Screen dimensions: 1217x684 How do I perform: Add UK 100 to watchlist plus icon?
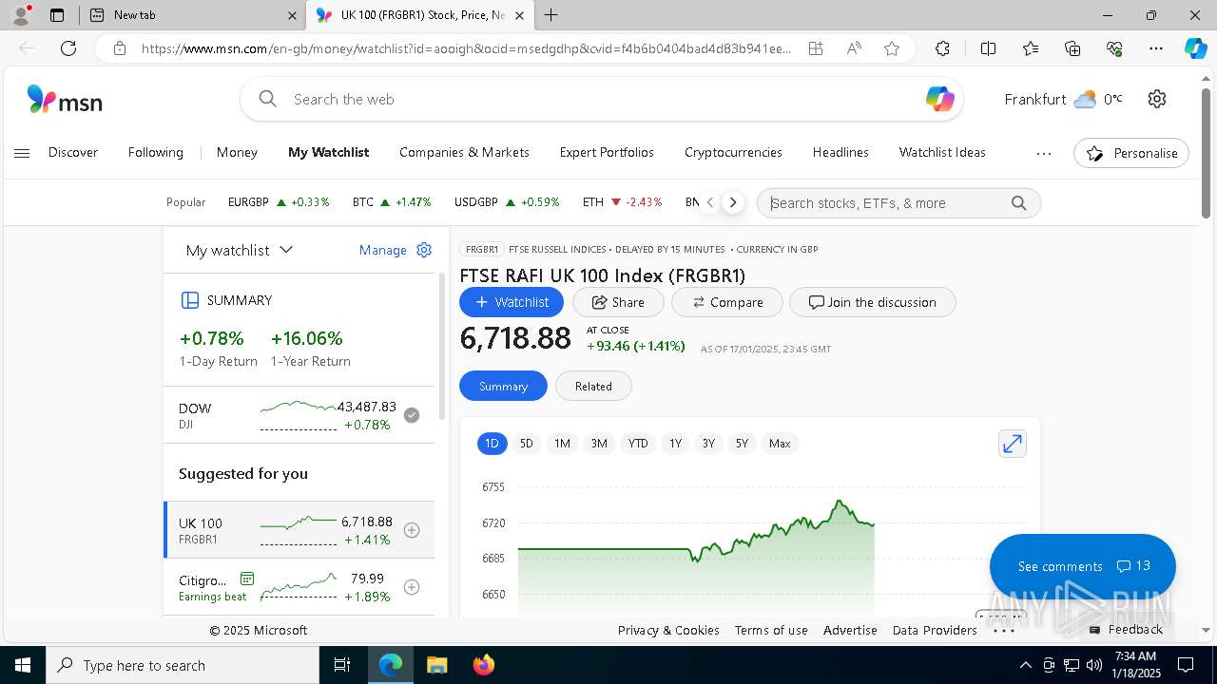[x=412, y=530]
